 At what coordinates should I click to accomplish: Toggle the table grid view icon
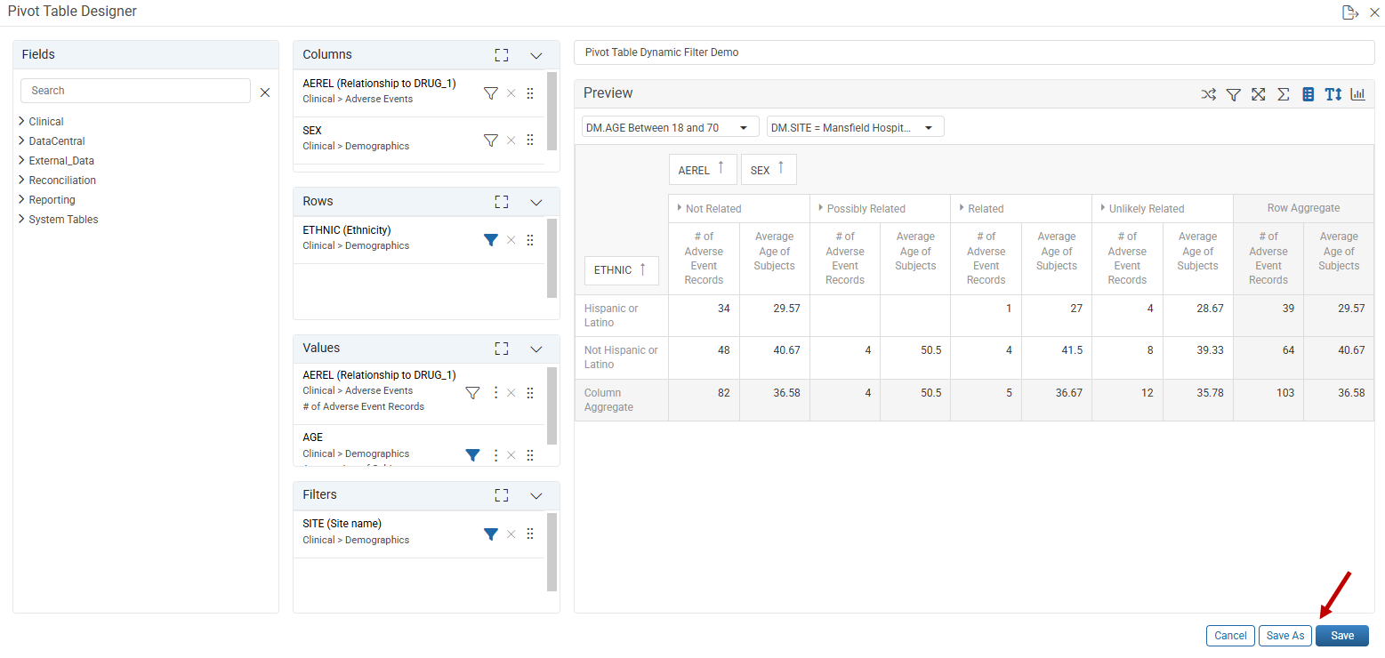click(x=1308, y=94)
